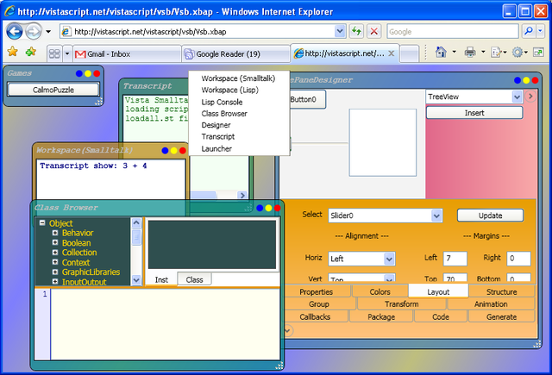Click red dot on Workspace(Smalltalk) window
Image resolution: width=552 pixels, height=375 pixels.
tap(182, 151)
